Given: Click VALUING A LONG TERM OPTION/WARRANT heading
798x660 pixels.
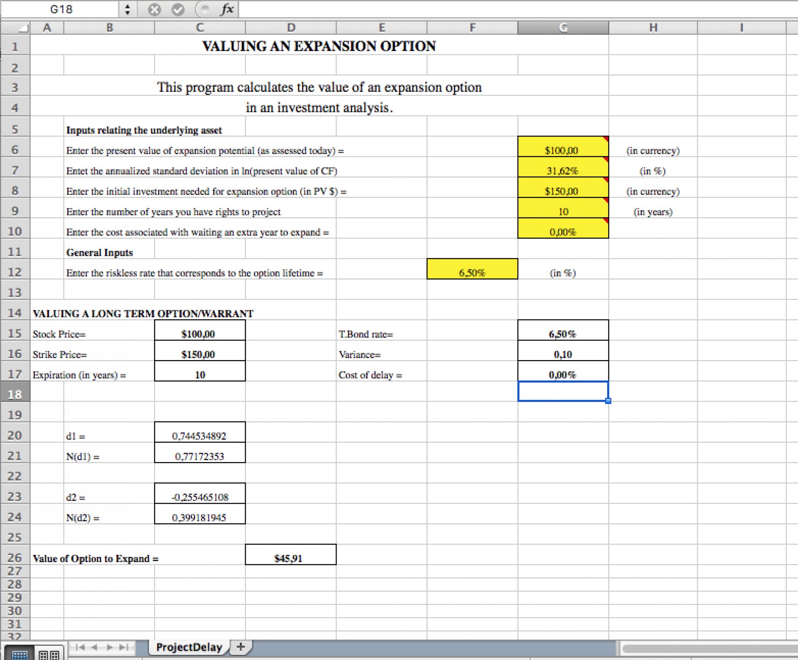Looking at the screenshot, I should point(143,314).
